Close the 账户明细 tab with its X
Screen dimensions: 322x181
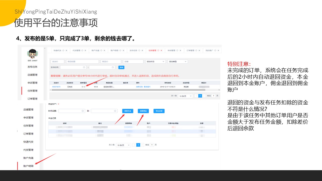pyautogui.click(x=124, y=51)
